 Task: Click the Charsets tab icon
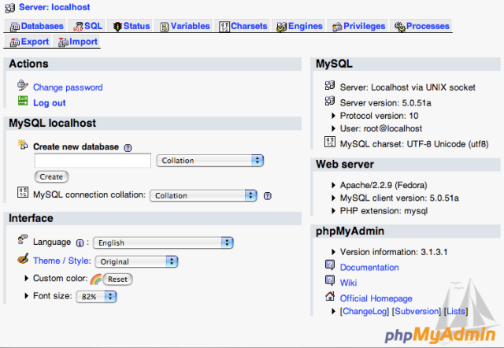[224, 26]
